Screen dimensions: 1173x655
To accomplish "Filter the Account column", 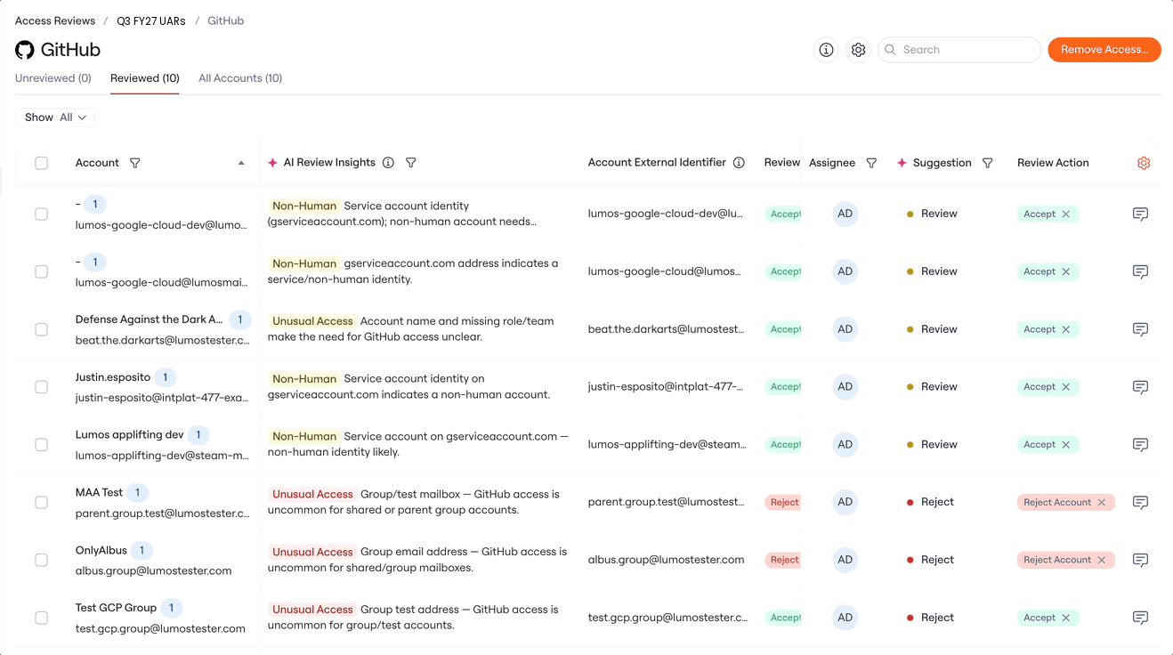I will point(135,163).
